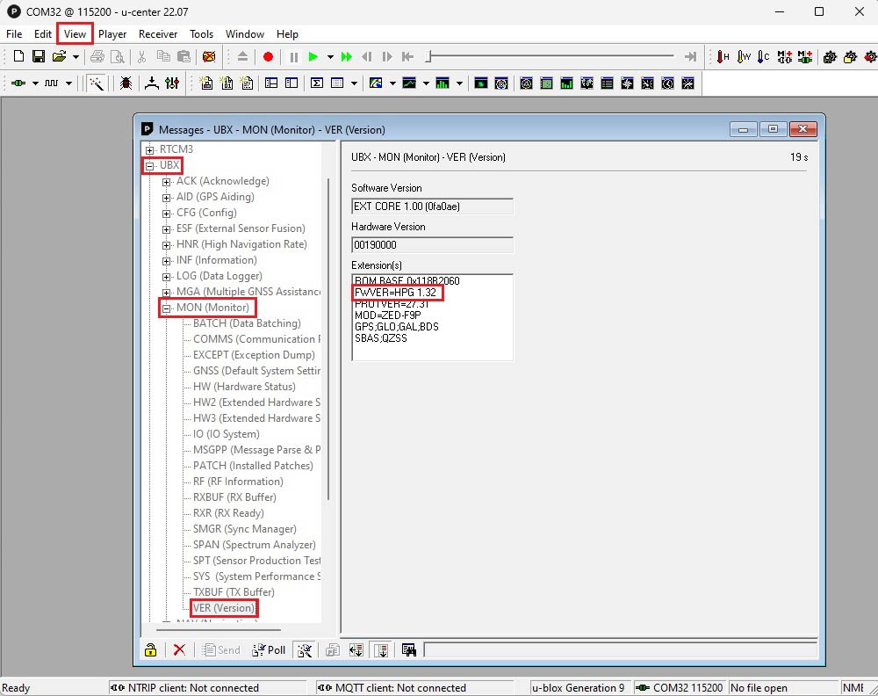The height and width of the screenshot is (696, 878).
Task: Click the red Record button in toolbar
Action: 268,57
